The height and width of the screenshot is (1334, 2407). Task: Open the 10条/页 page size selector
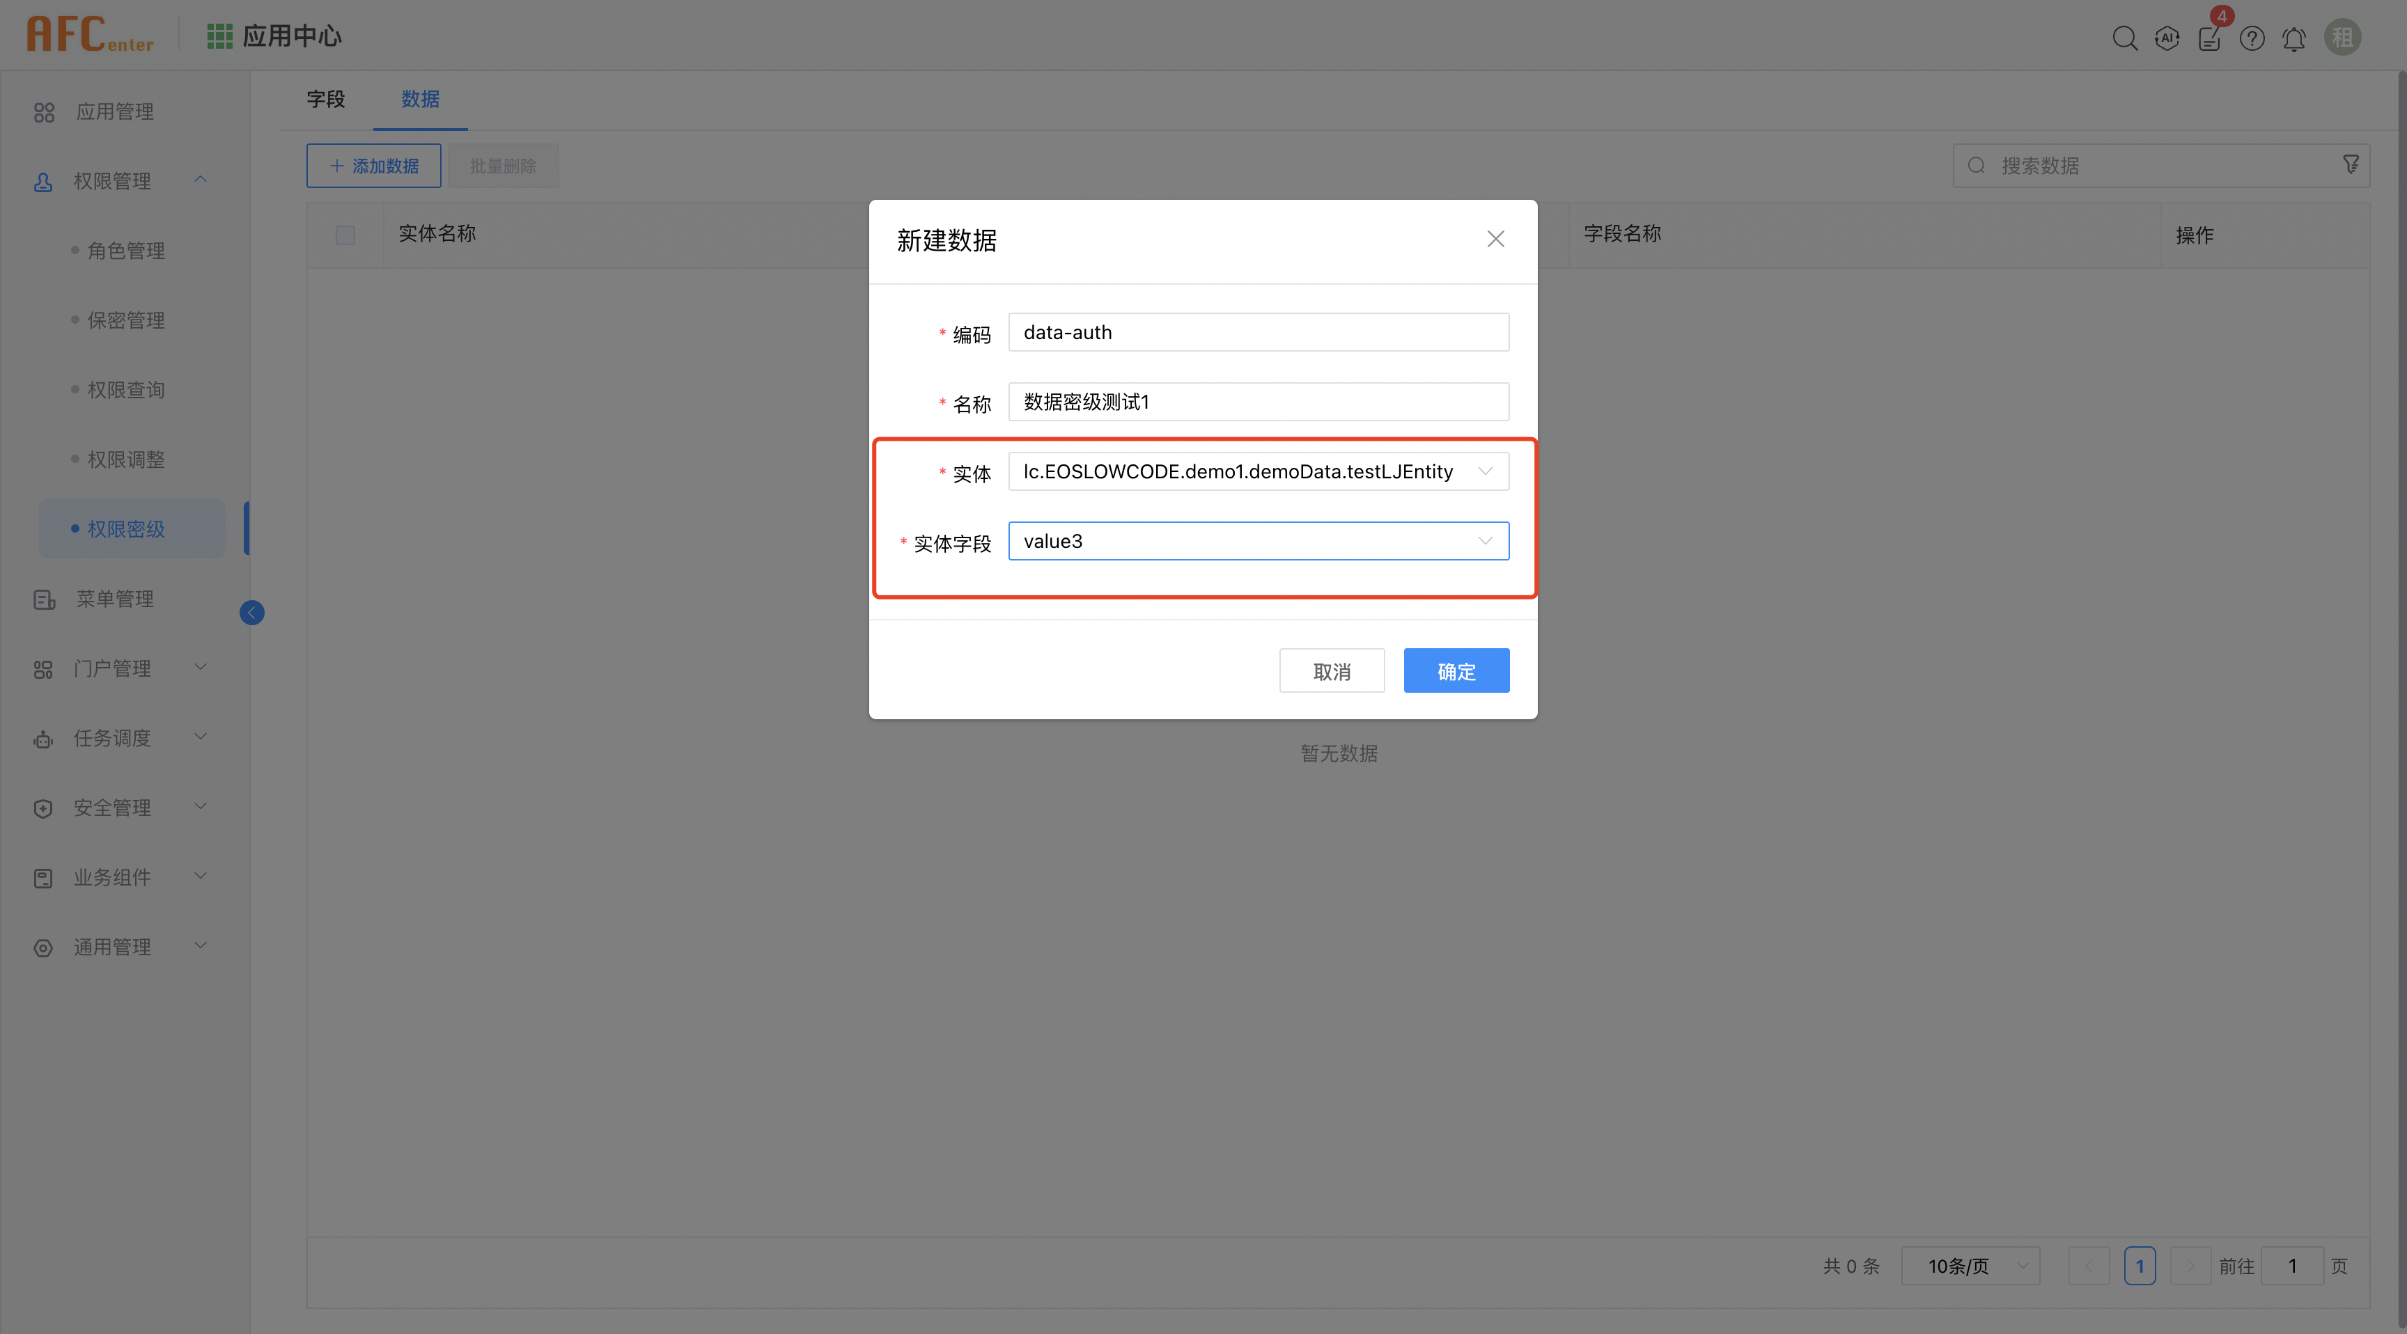point(1970,1266)
